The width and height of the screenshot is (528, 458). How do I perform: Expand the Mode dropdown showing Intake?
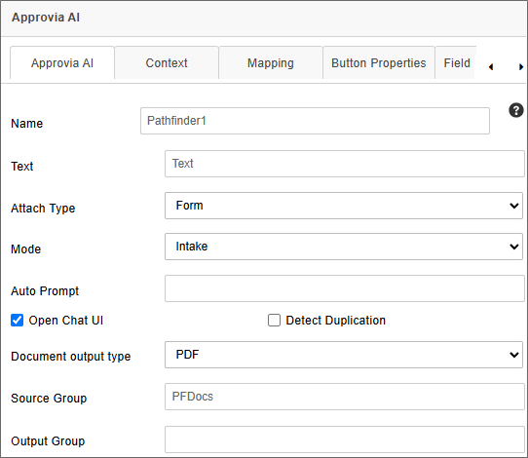[x=344, y=247]
